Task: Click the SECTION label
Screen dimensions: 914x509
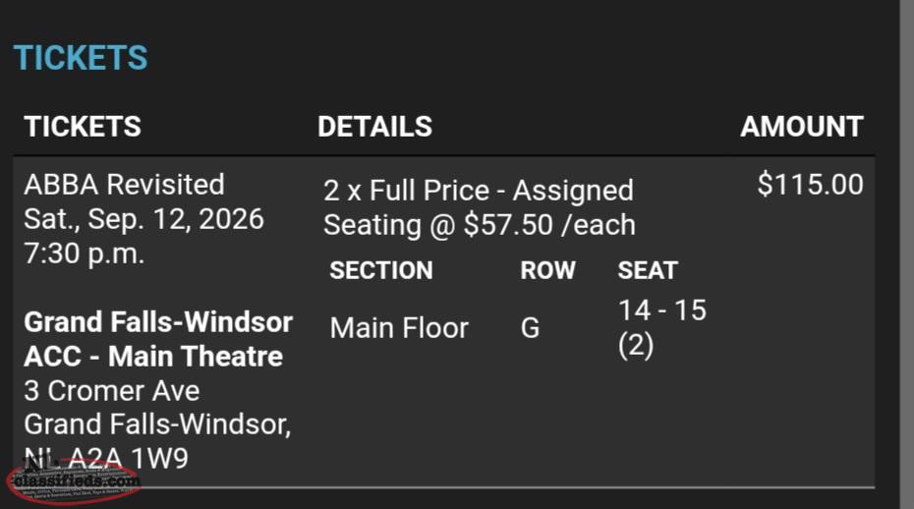Action: [381, 270]
